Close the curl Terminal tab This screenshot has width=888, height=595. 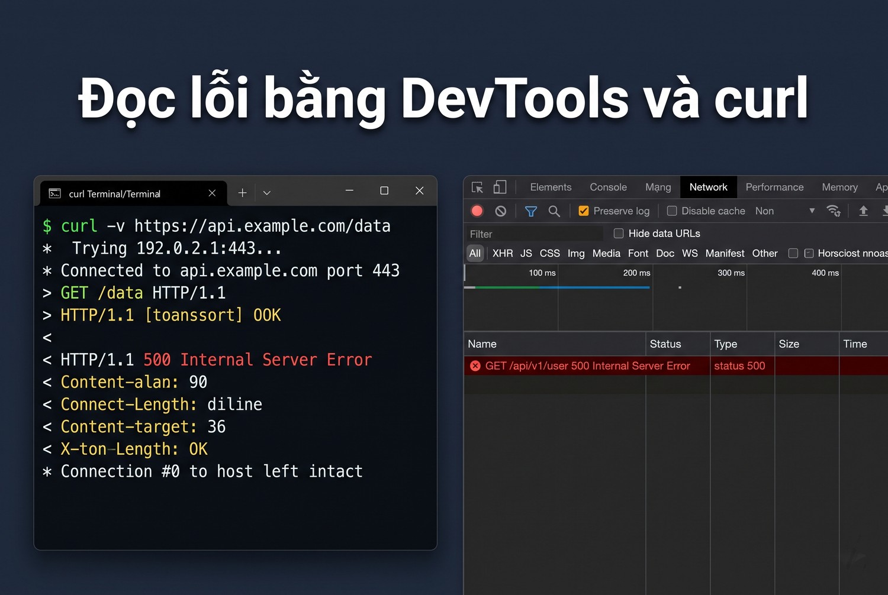coord(212,193)
